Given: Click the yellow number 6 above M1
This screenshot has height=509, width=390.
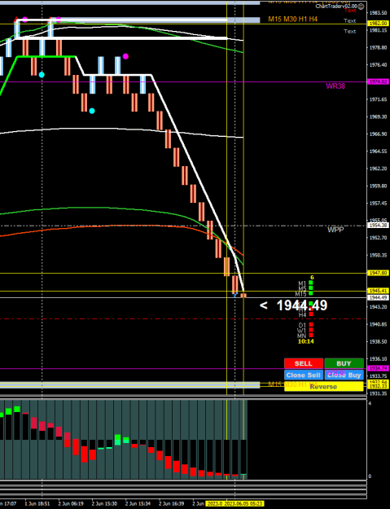Looking at the screenshot, I should pos(312,278).
